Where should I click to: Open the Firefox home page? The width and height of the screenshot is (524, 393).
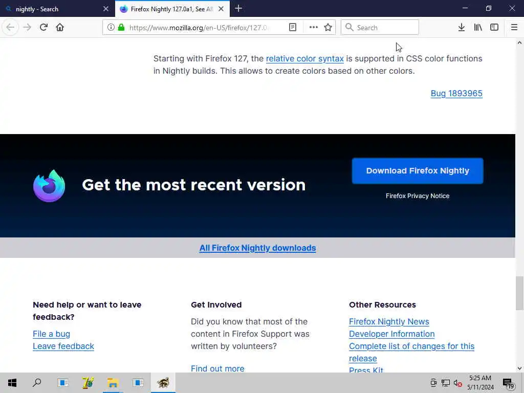[60, 27]
